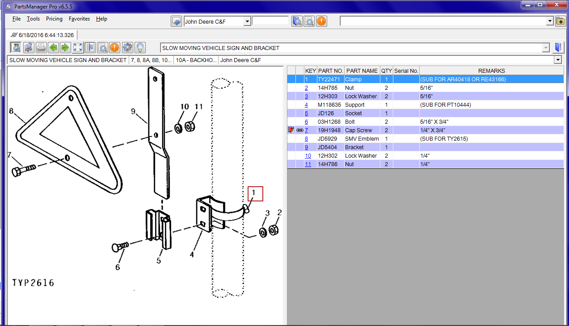Select the TY22471 Clamp row
Viewport: 569px width, 326px height.
pyautogui.click(x=425, y=79)
